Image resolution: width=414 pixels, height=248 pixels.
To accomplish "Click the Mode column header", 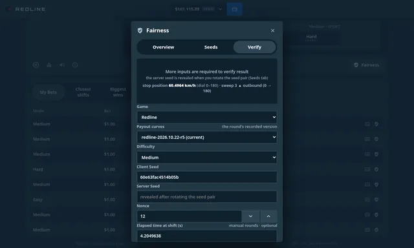I will coord(39,111).
